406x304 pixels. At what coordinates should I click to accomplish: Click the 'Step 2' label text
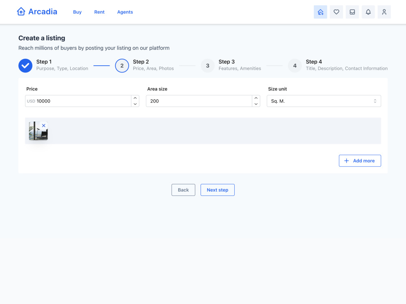(140, 62)
